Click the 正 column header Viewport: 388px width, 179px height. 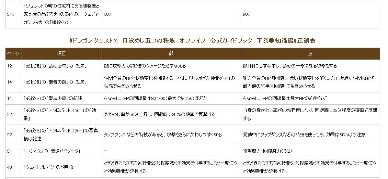click(310, 53)
